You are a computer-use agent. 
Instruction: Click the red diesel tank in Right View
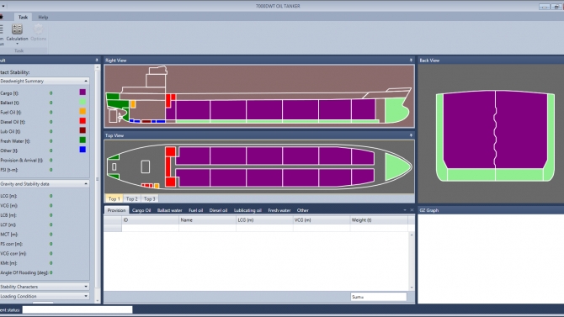click(168, 101)
